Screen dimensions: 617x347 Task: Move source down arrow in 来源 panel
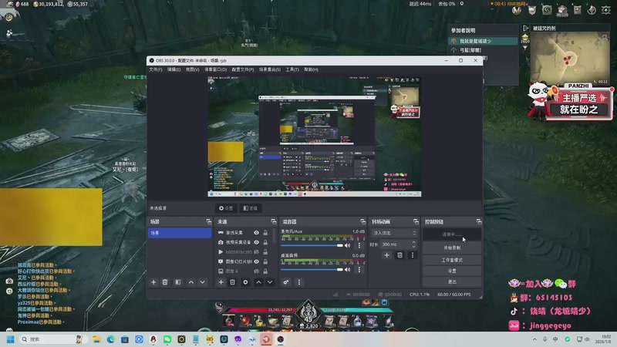tap(270, 282)
